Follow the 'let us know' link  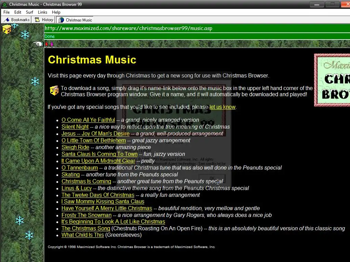(222, 107)
